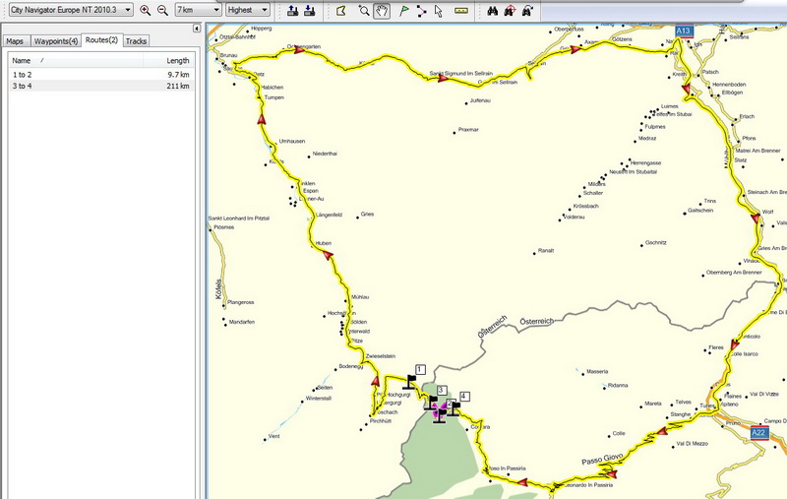The height and width of the screenshot is (499, 787).
Task: Click the zoom out magnifier icon
Action: [x=162, y=10]
